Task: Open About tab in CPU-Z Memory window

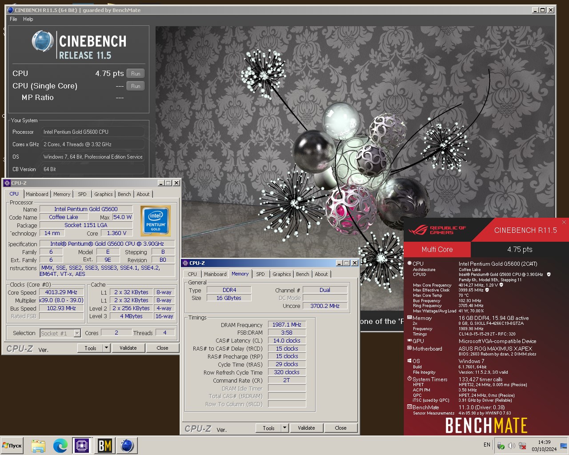Action: point(321,274)
